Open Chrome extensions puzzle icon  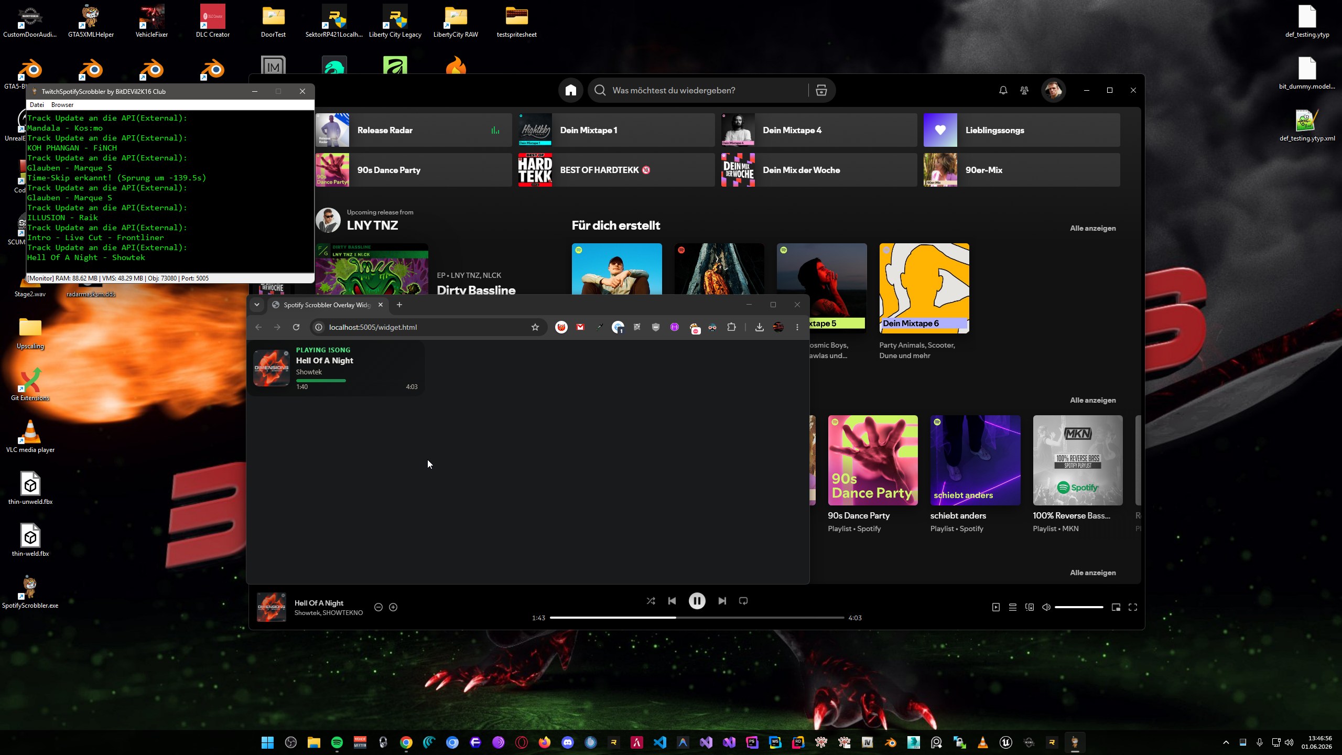[731, 327]
